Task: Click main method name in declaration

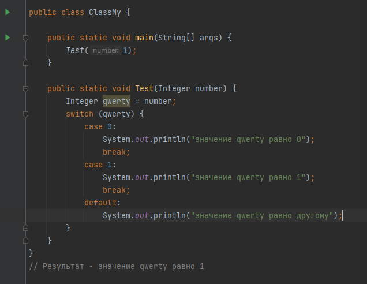Action: pyautogui.click(x=144, y=38)
